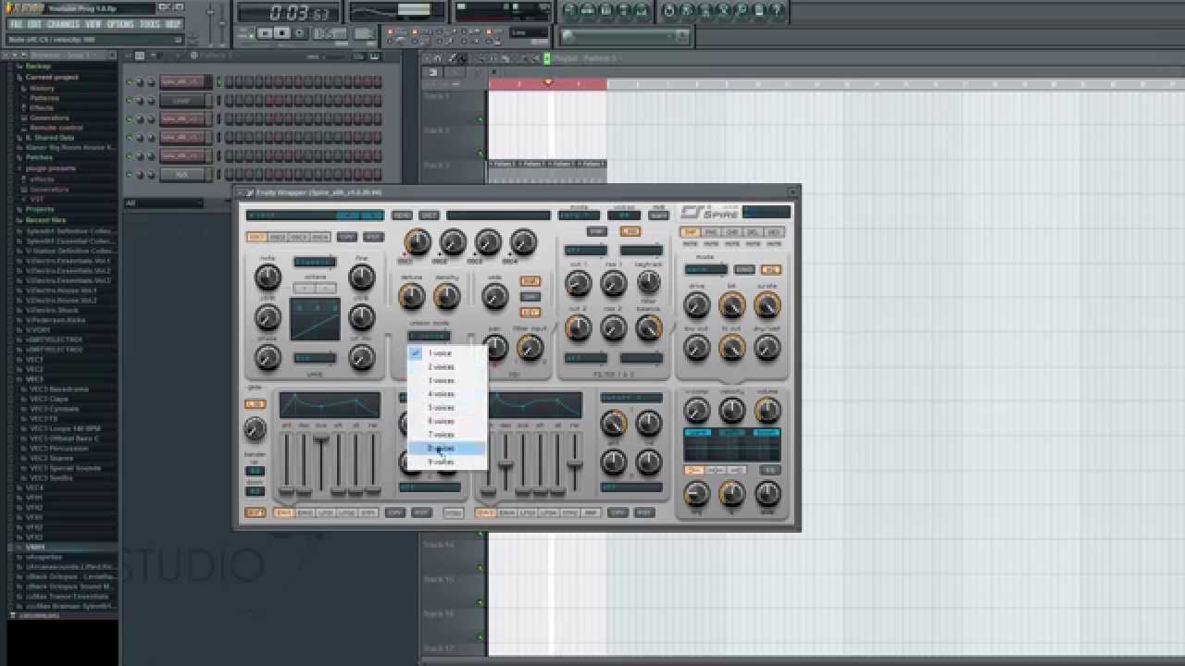Toggle second channel mute LED
1185x666 pixels.
[130, 101]
